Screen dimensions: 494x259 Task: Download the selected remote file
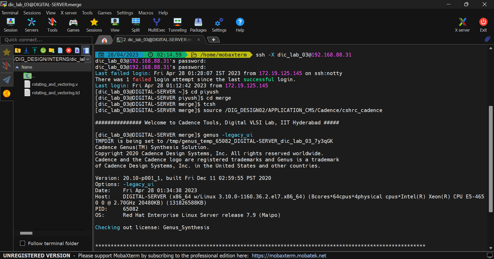click(x=26, y=50)
